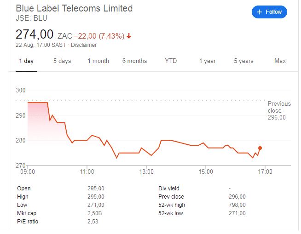
Task: Select the 1 day tab
Action: coord(26,61)
